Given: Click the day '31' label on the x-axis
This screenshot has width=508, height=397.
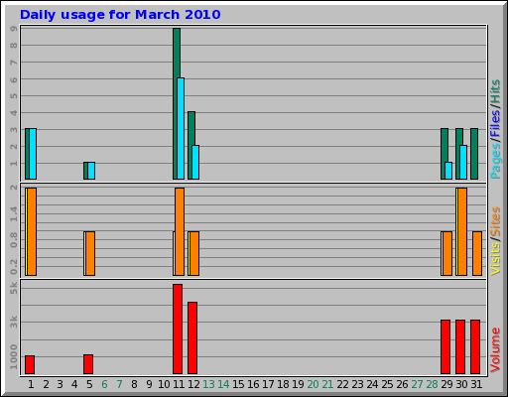Looking at the screenshot, I should [476, 384].
